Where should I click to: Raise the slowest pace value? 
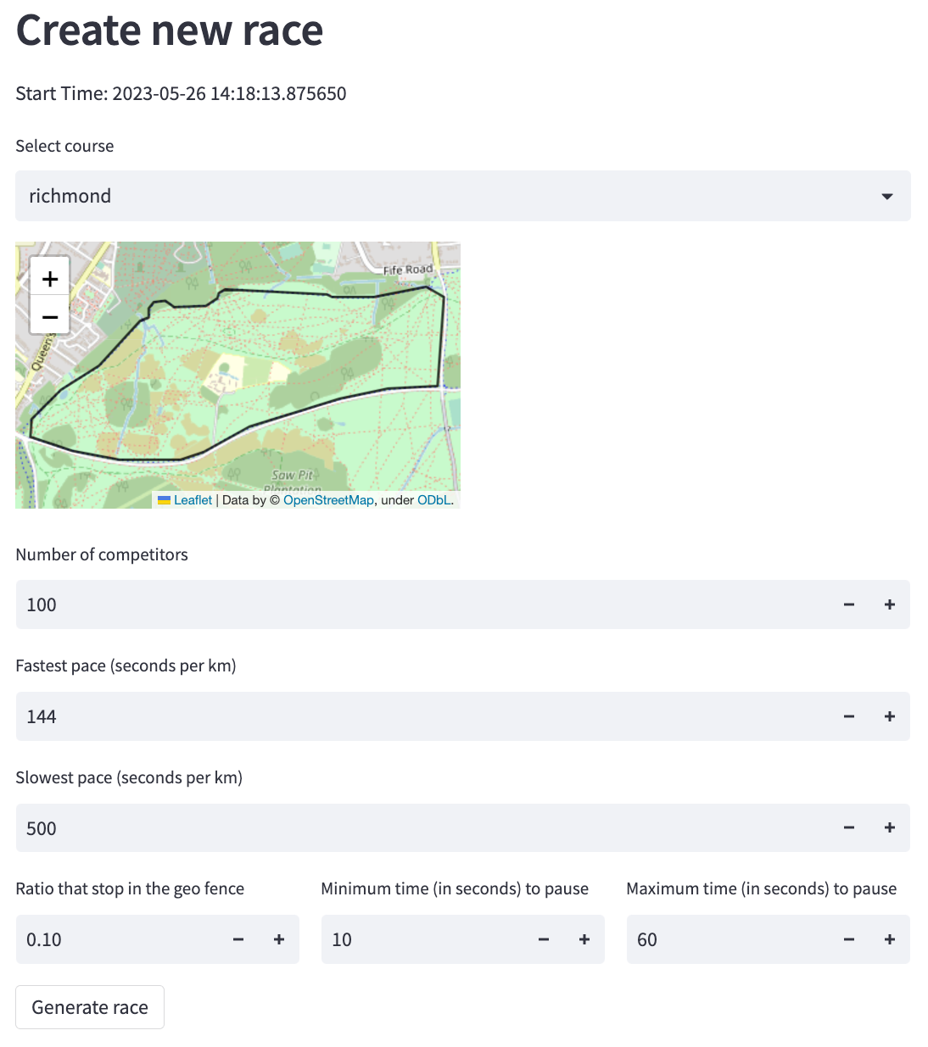(890, 827)
